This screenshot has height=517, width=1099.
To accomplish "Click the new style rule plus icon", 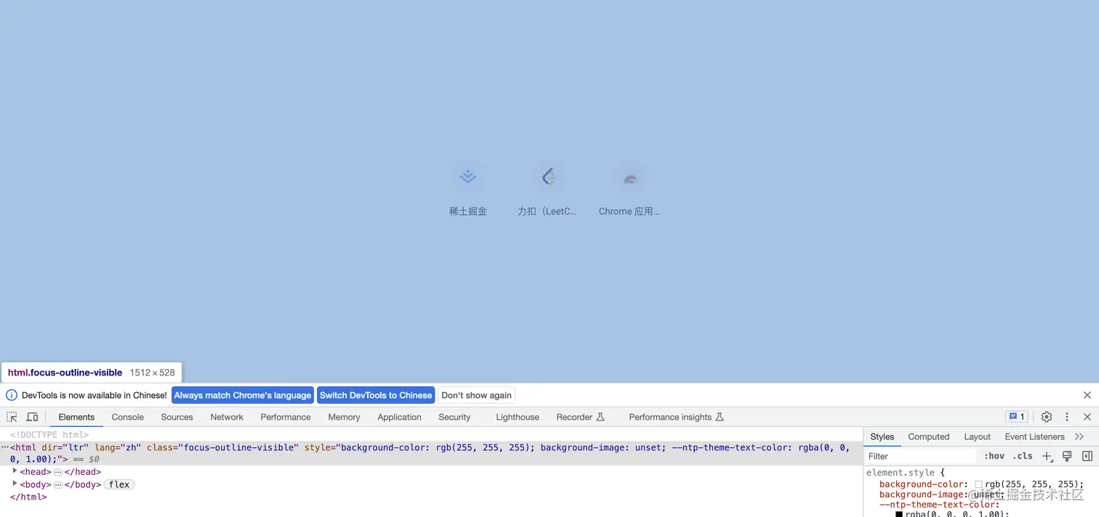I will pyautogui.click(x=1047, y=456).
